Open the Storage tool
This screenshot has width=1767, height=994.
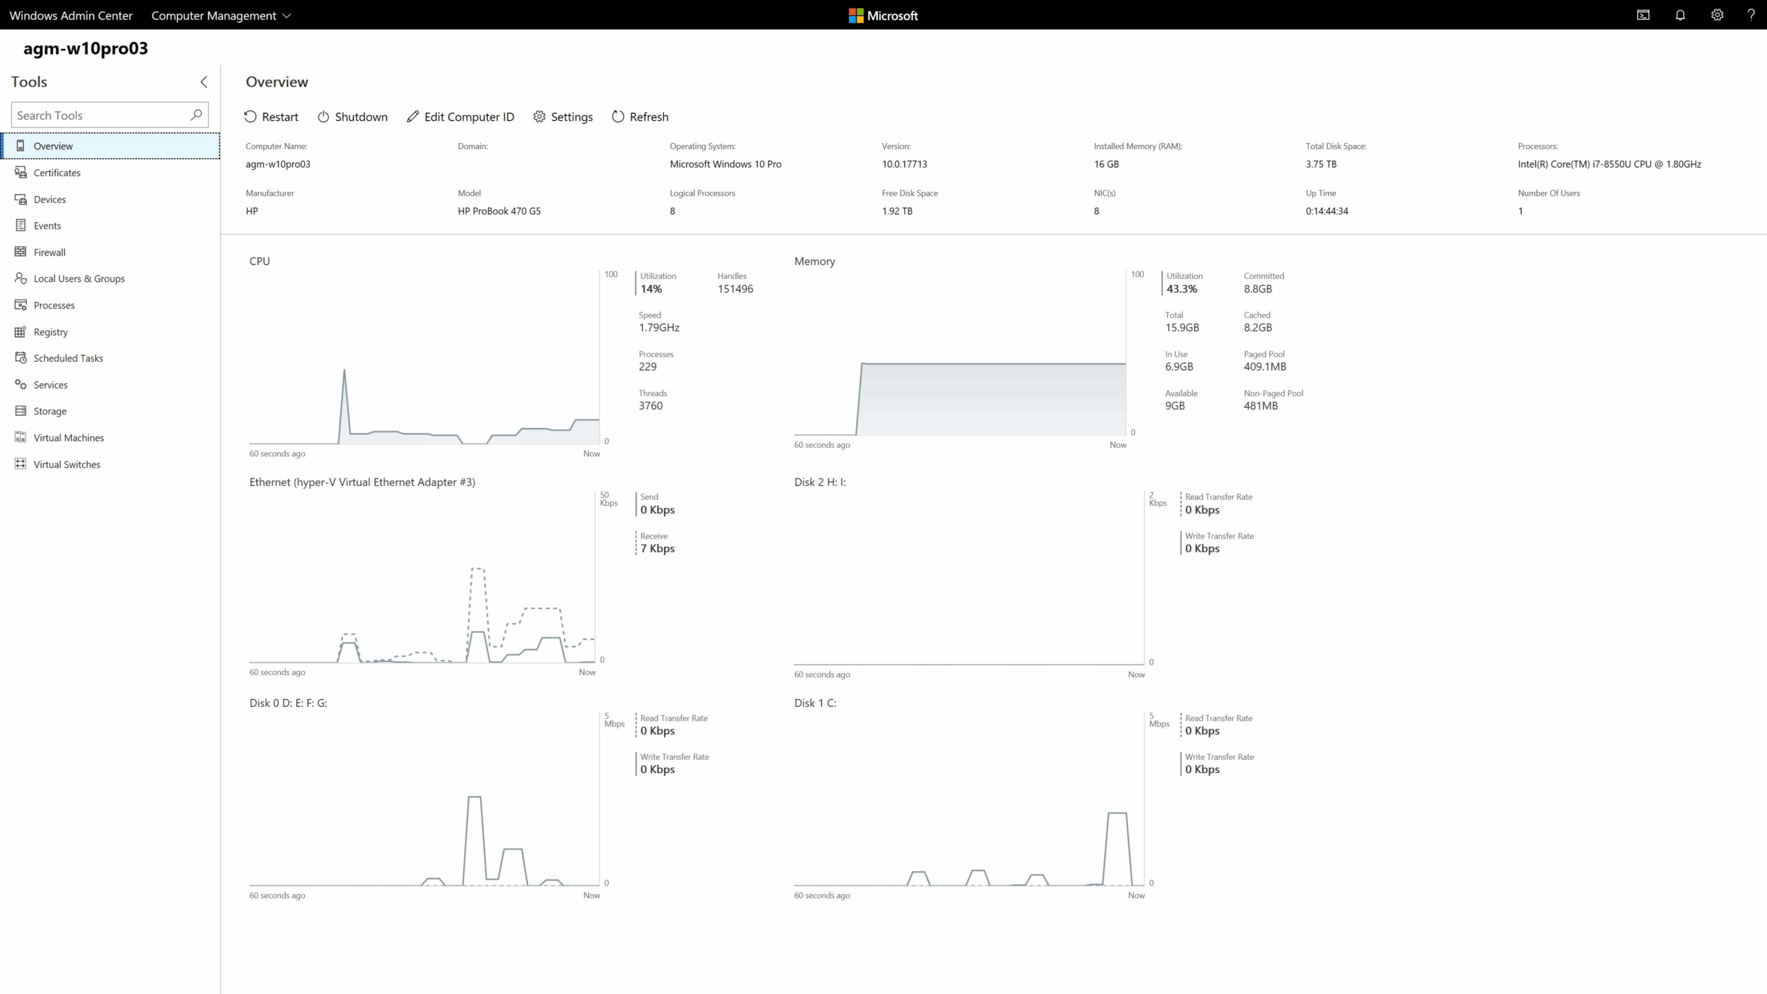[x=50, y=411]
